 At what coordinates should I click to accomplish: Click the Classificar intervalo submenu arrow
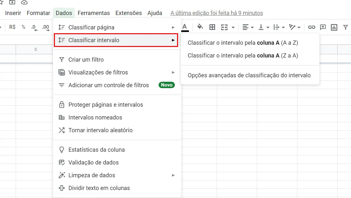(173, 40)
